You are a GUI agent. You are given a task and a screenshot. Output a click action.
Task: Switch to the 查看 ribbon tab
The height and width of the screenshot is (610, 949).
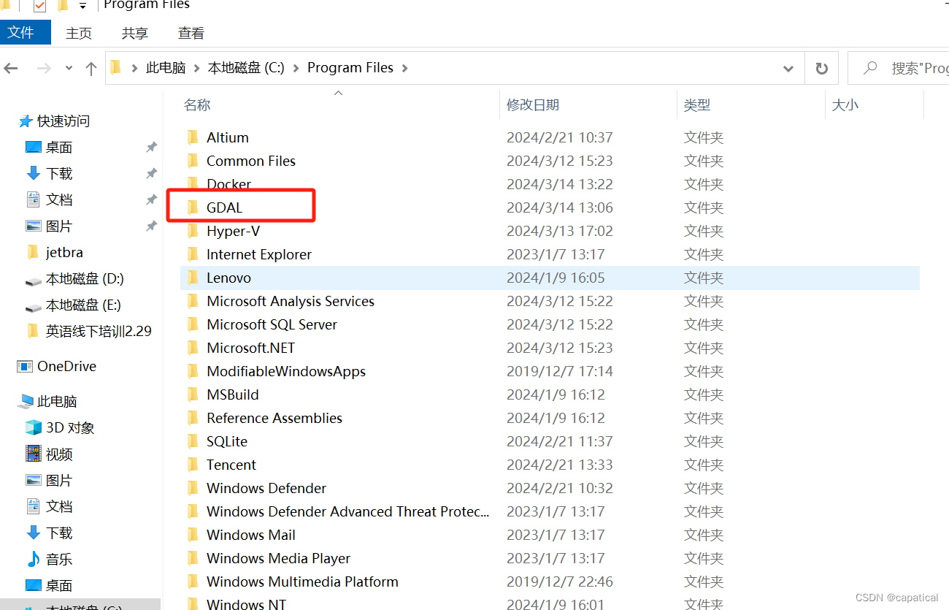pos(191,33)
